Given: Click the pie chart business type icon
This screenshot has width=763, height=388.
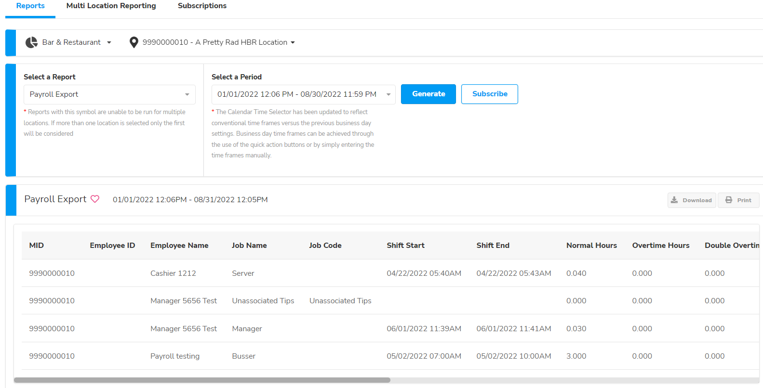Looking at the screenshot, I should click(31, 42).
